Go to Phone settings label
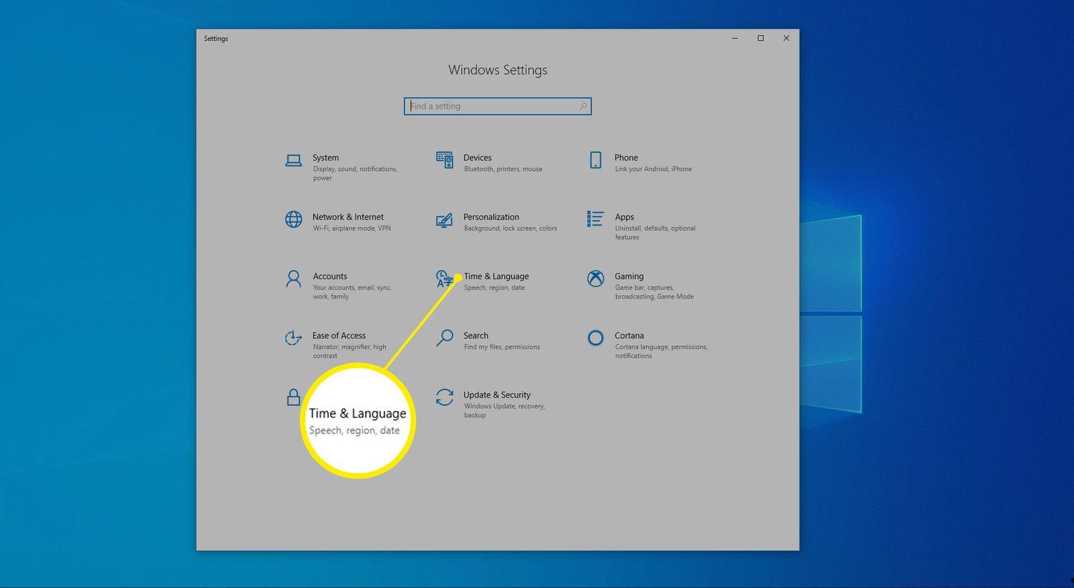This screenshot has width=1074, height=588. pyautogui.click(x=626, y=158)
